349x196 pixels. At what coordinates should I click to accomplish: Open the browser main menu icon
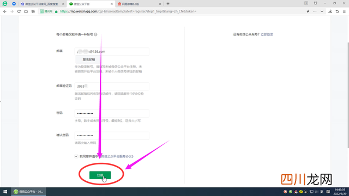tap(344, 11)
